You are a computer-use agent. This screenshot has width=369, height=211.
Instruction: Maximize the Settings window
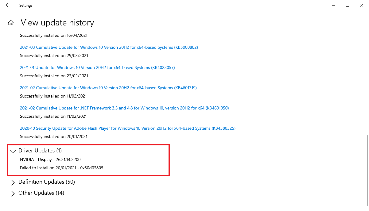coord(348,5)
